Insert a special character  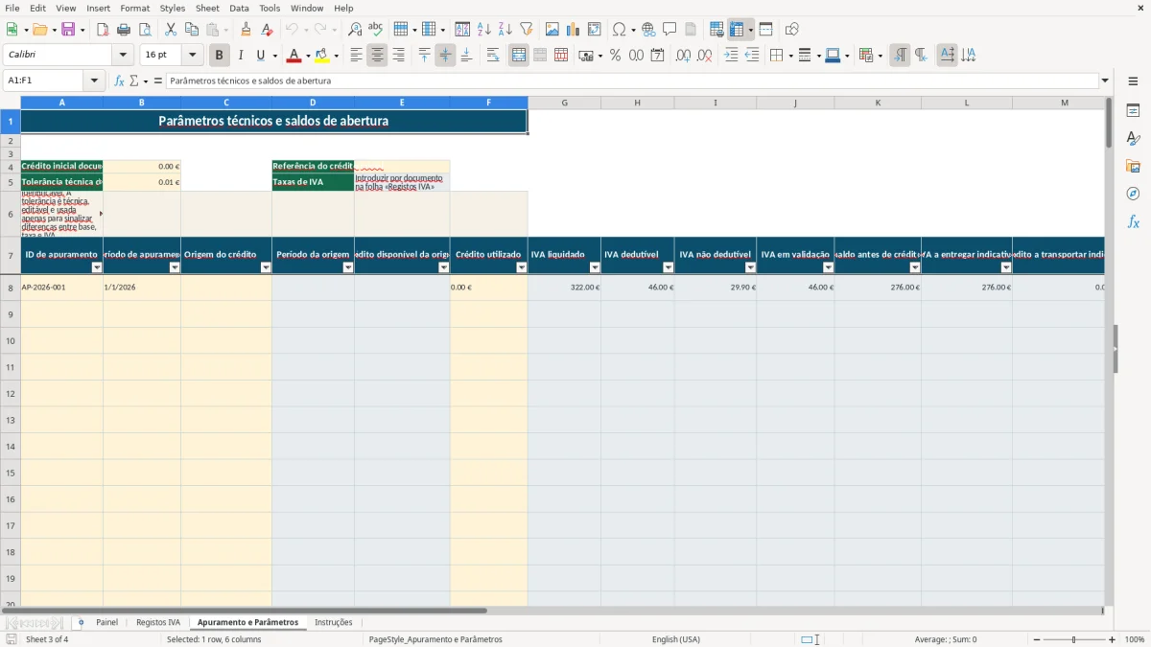pos(619,30)
